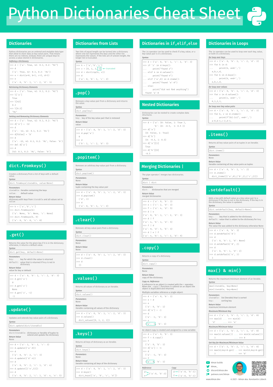This screenshot has width=273, height=387.
Task: Click the Nested Dictionaries heading
Action: point(170,104)
